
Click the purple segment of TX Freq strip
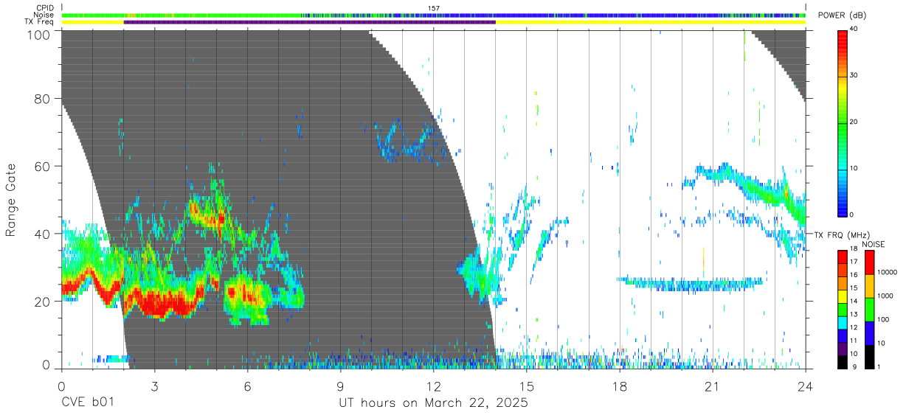pos(310,22)
